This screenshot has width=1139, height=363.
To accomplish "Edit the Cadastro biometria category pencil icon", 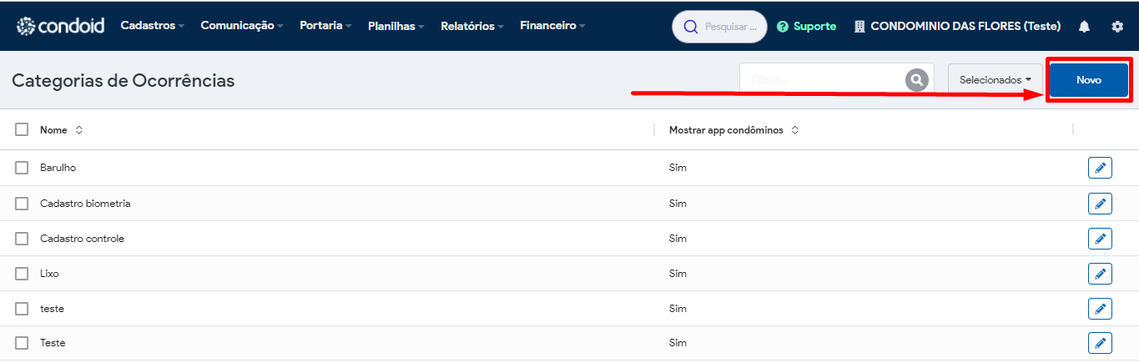I will (1100, 204).
